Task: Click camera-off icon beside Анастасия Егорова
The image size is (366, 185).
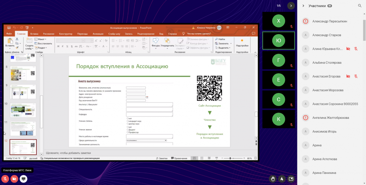Action: pos(348,76)
